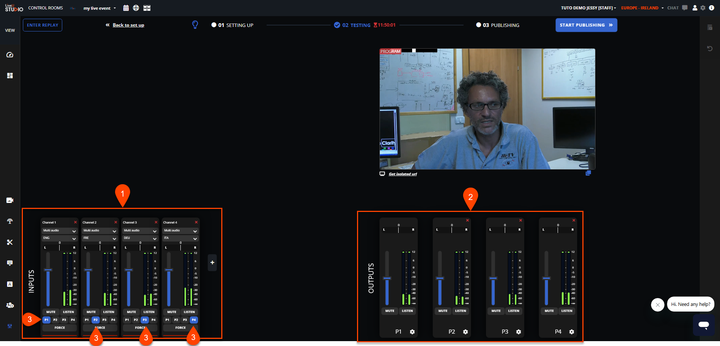The image size is (720, 346).
Task: Open the help chat bubble widget
Action: tap(703, 325)
